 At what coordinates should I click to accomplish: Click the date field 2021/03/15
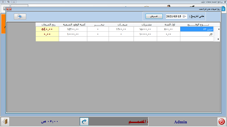click(173, 16)
